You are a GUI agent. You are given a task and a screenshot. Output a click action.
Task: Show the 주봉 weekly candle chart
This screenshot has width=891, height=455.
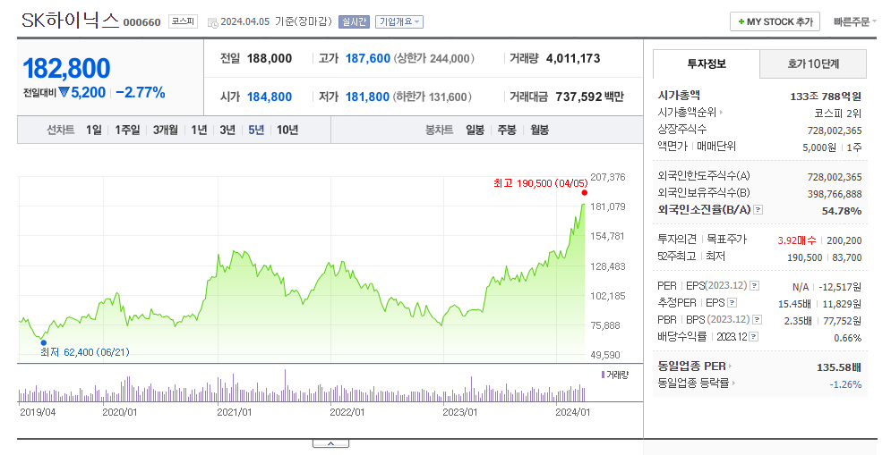click(x=507, y=130)
